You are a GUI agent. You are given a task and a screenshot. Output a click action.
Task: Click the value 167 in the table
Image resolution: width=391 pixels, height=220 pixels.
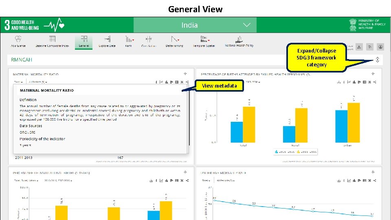[120, 158]
